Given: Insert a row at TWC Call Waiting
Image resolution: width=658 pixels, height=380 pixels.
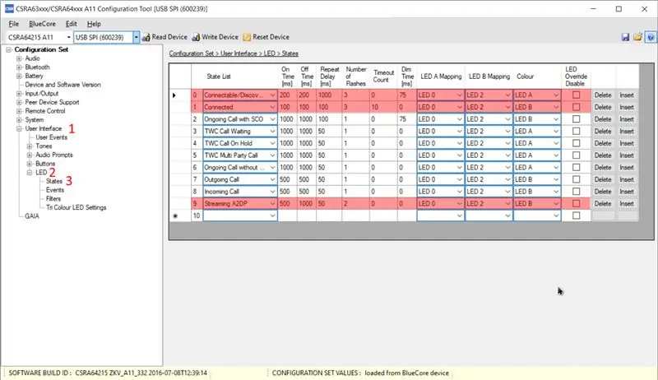Looking at the screenshot, I should [627, 132].
